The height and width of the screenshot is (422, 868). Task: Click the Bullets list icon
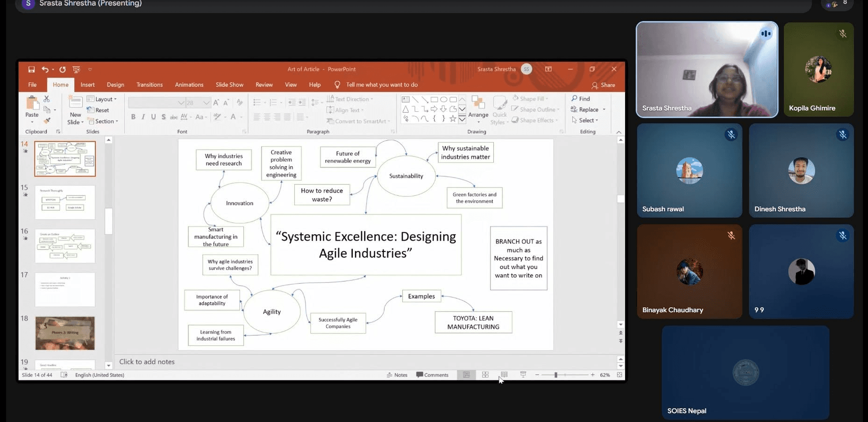point(257,102)
